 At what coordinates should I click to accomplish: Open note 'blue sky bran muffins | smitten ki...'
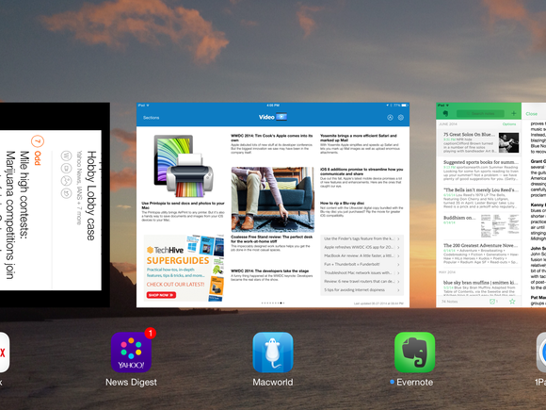(x=479, y=287)
